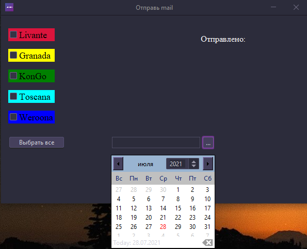Increase the calendar year with up arrow

[x=193, y=162]
